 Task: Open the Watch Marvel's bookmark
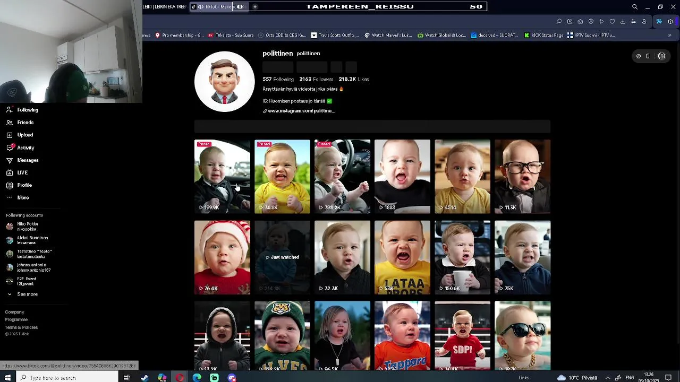point(388,36)
